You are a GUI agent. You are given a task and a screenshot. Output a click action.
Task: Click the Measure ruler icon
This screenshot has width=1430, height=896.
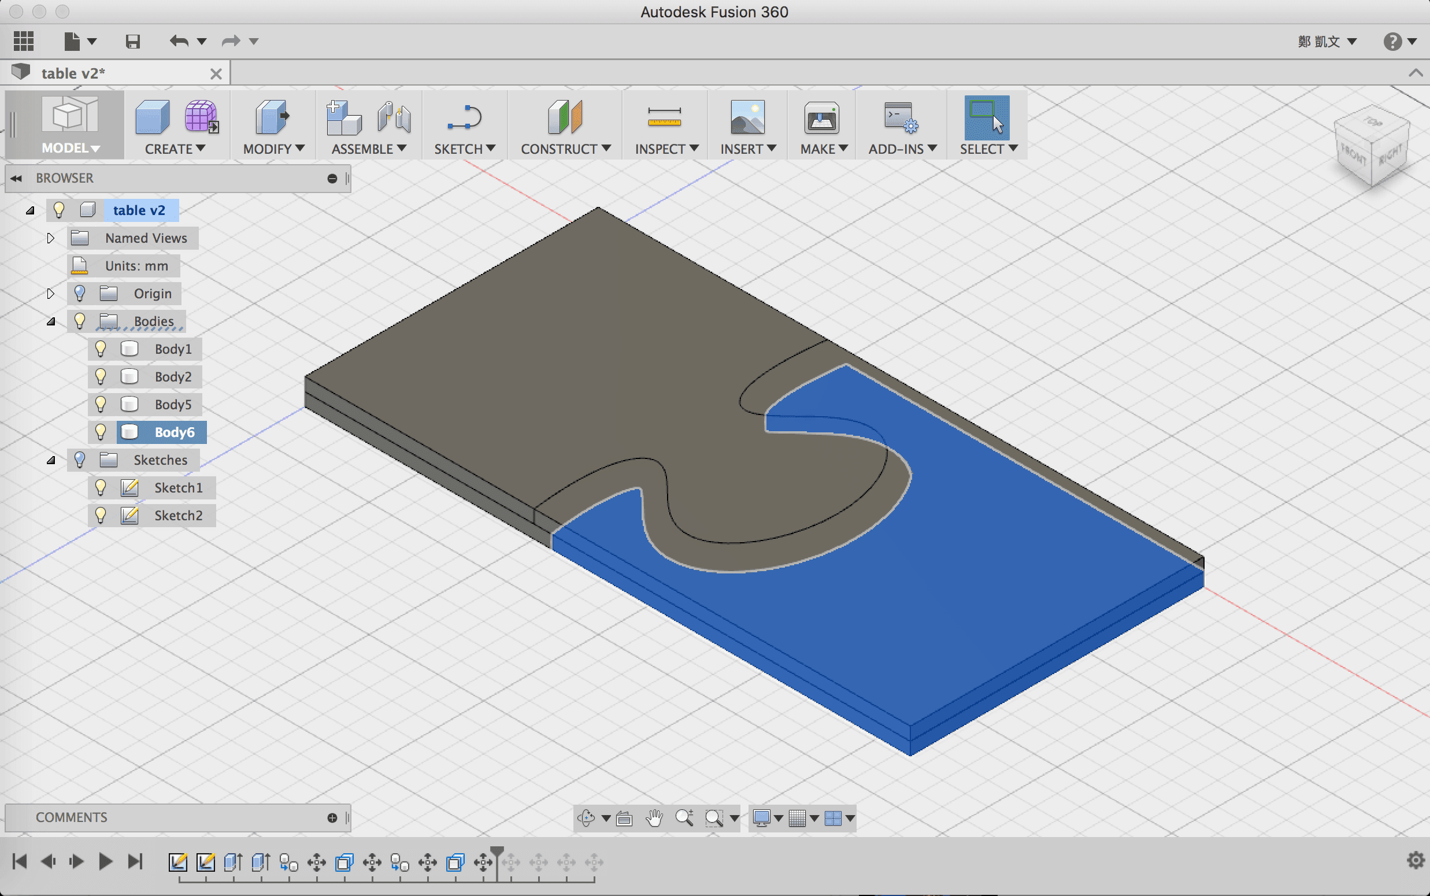click(x=665, y=117)
